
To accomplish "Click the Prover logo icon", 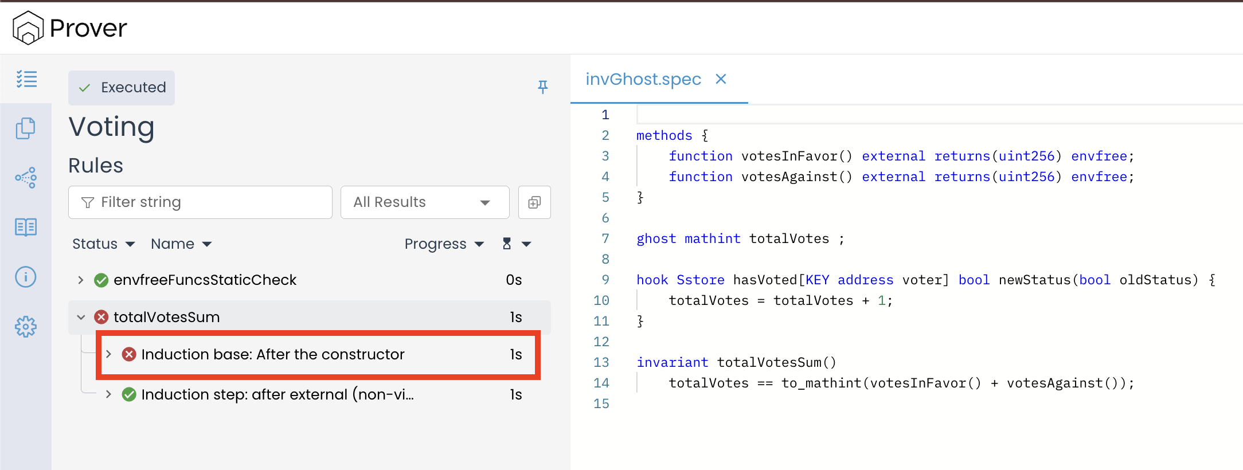I will tap(28, 28).
